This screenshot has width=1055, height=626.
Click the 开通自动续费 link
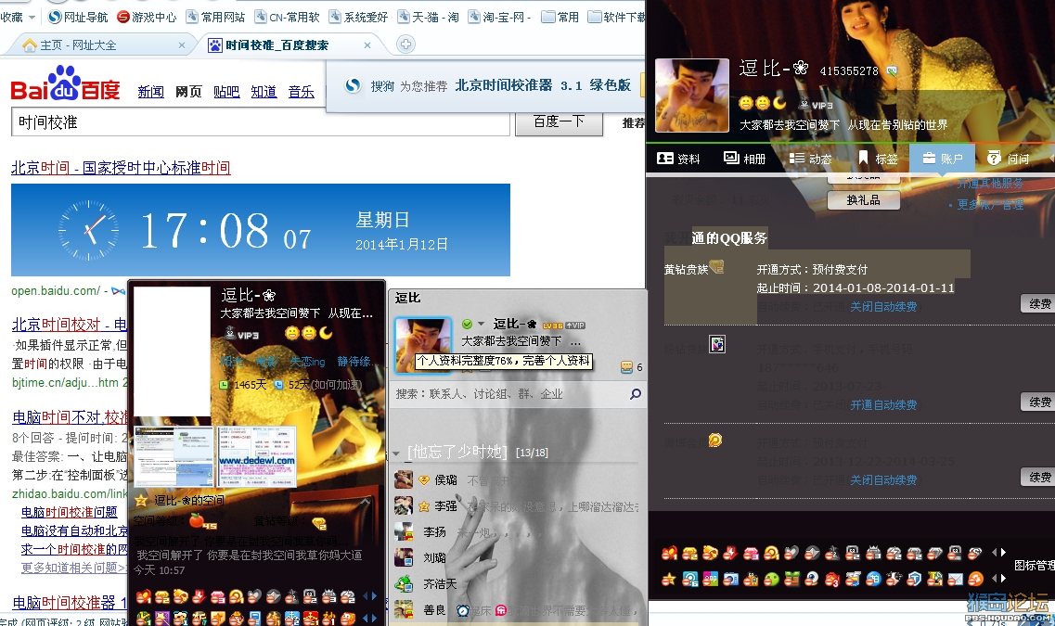(x=883, y=404)
